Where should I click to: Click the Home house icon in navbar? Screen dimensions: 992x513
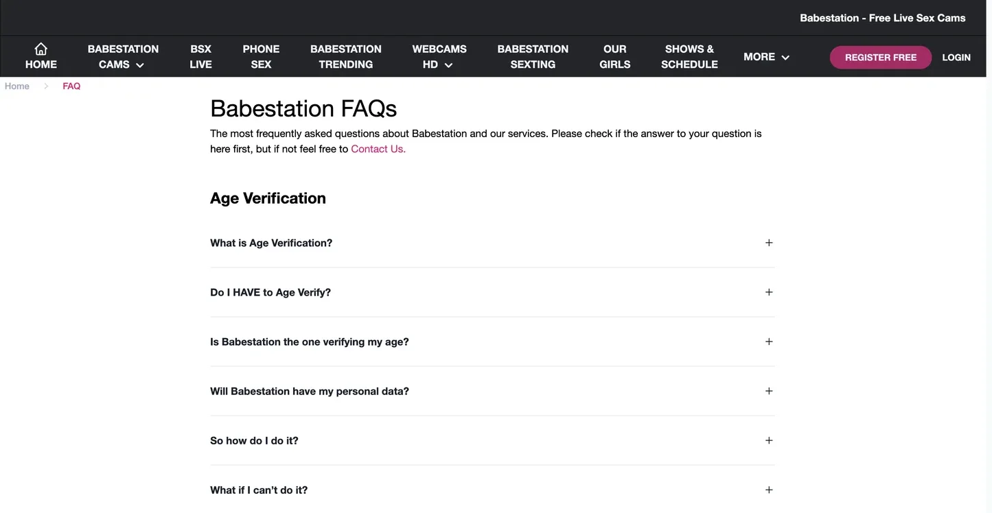[x=41, y=49]
